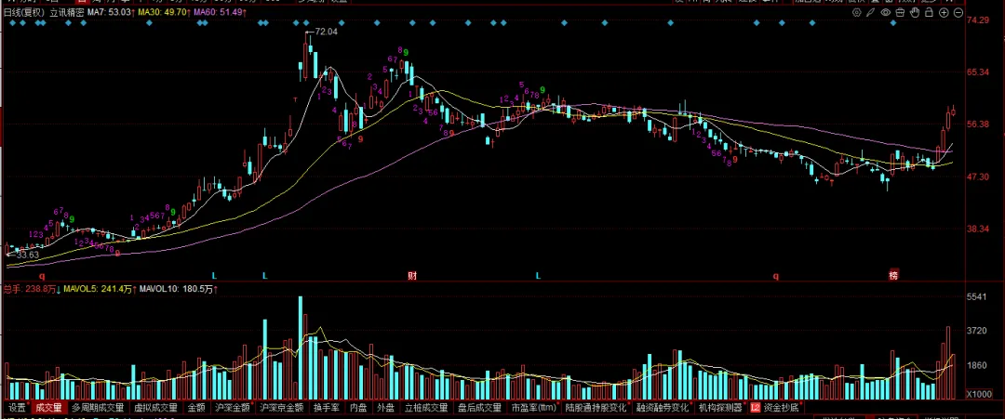Click the 72.04 high price label

pos(326,32)
